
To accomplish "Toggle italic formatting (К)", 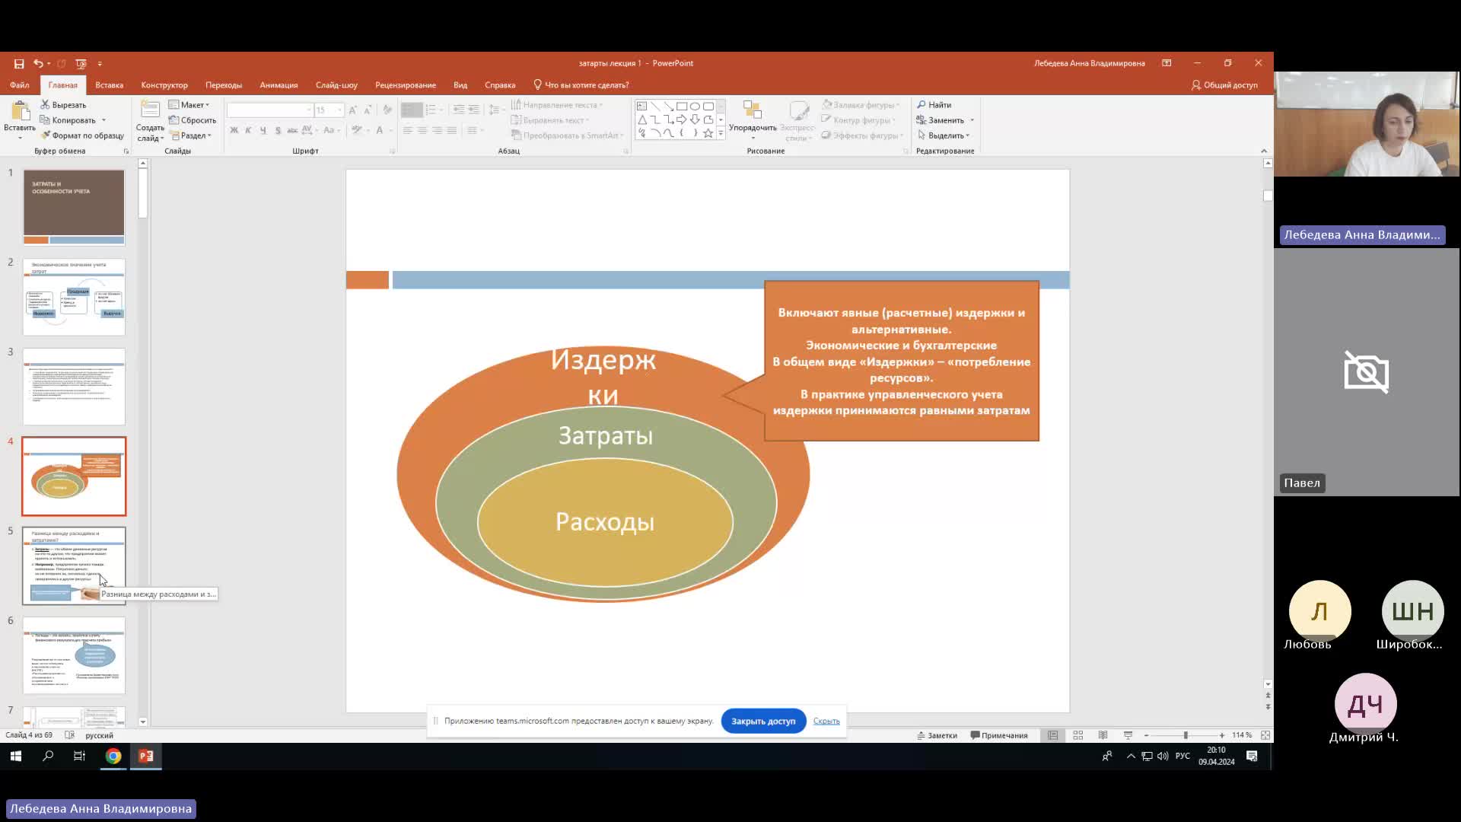I will [x=248, y=131].
